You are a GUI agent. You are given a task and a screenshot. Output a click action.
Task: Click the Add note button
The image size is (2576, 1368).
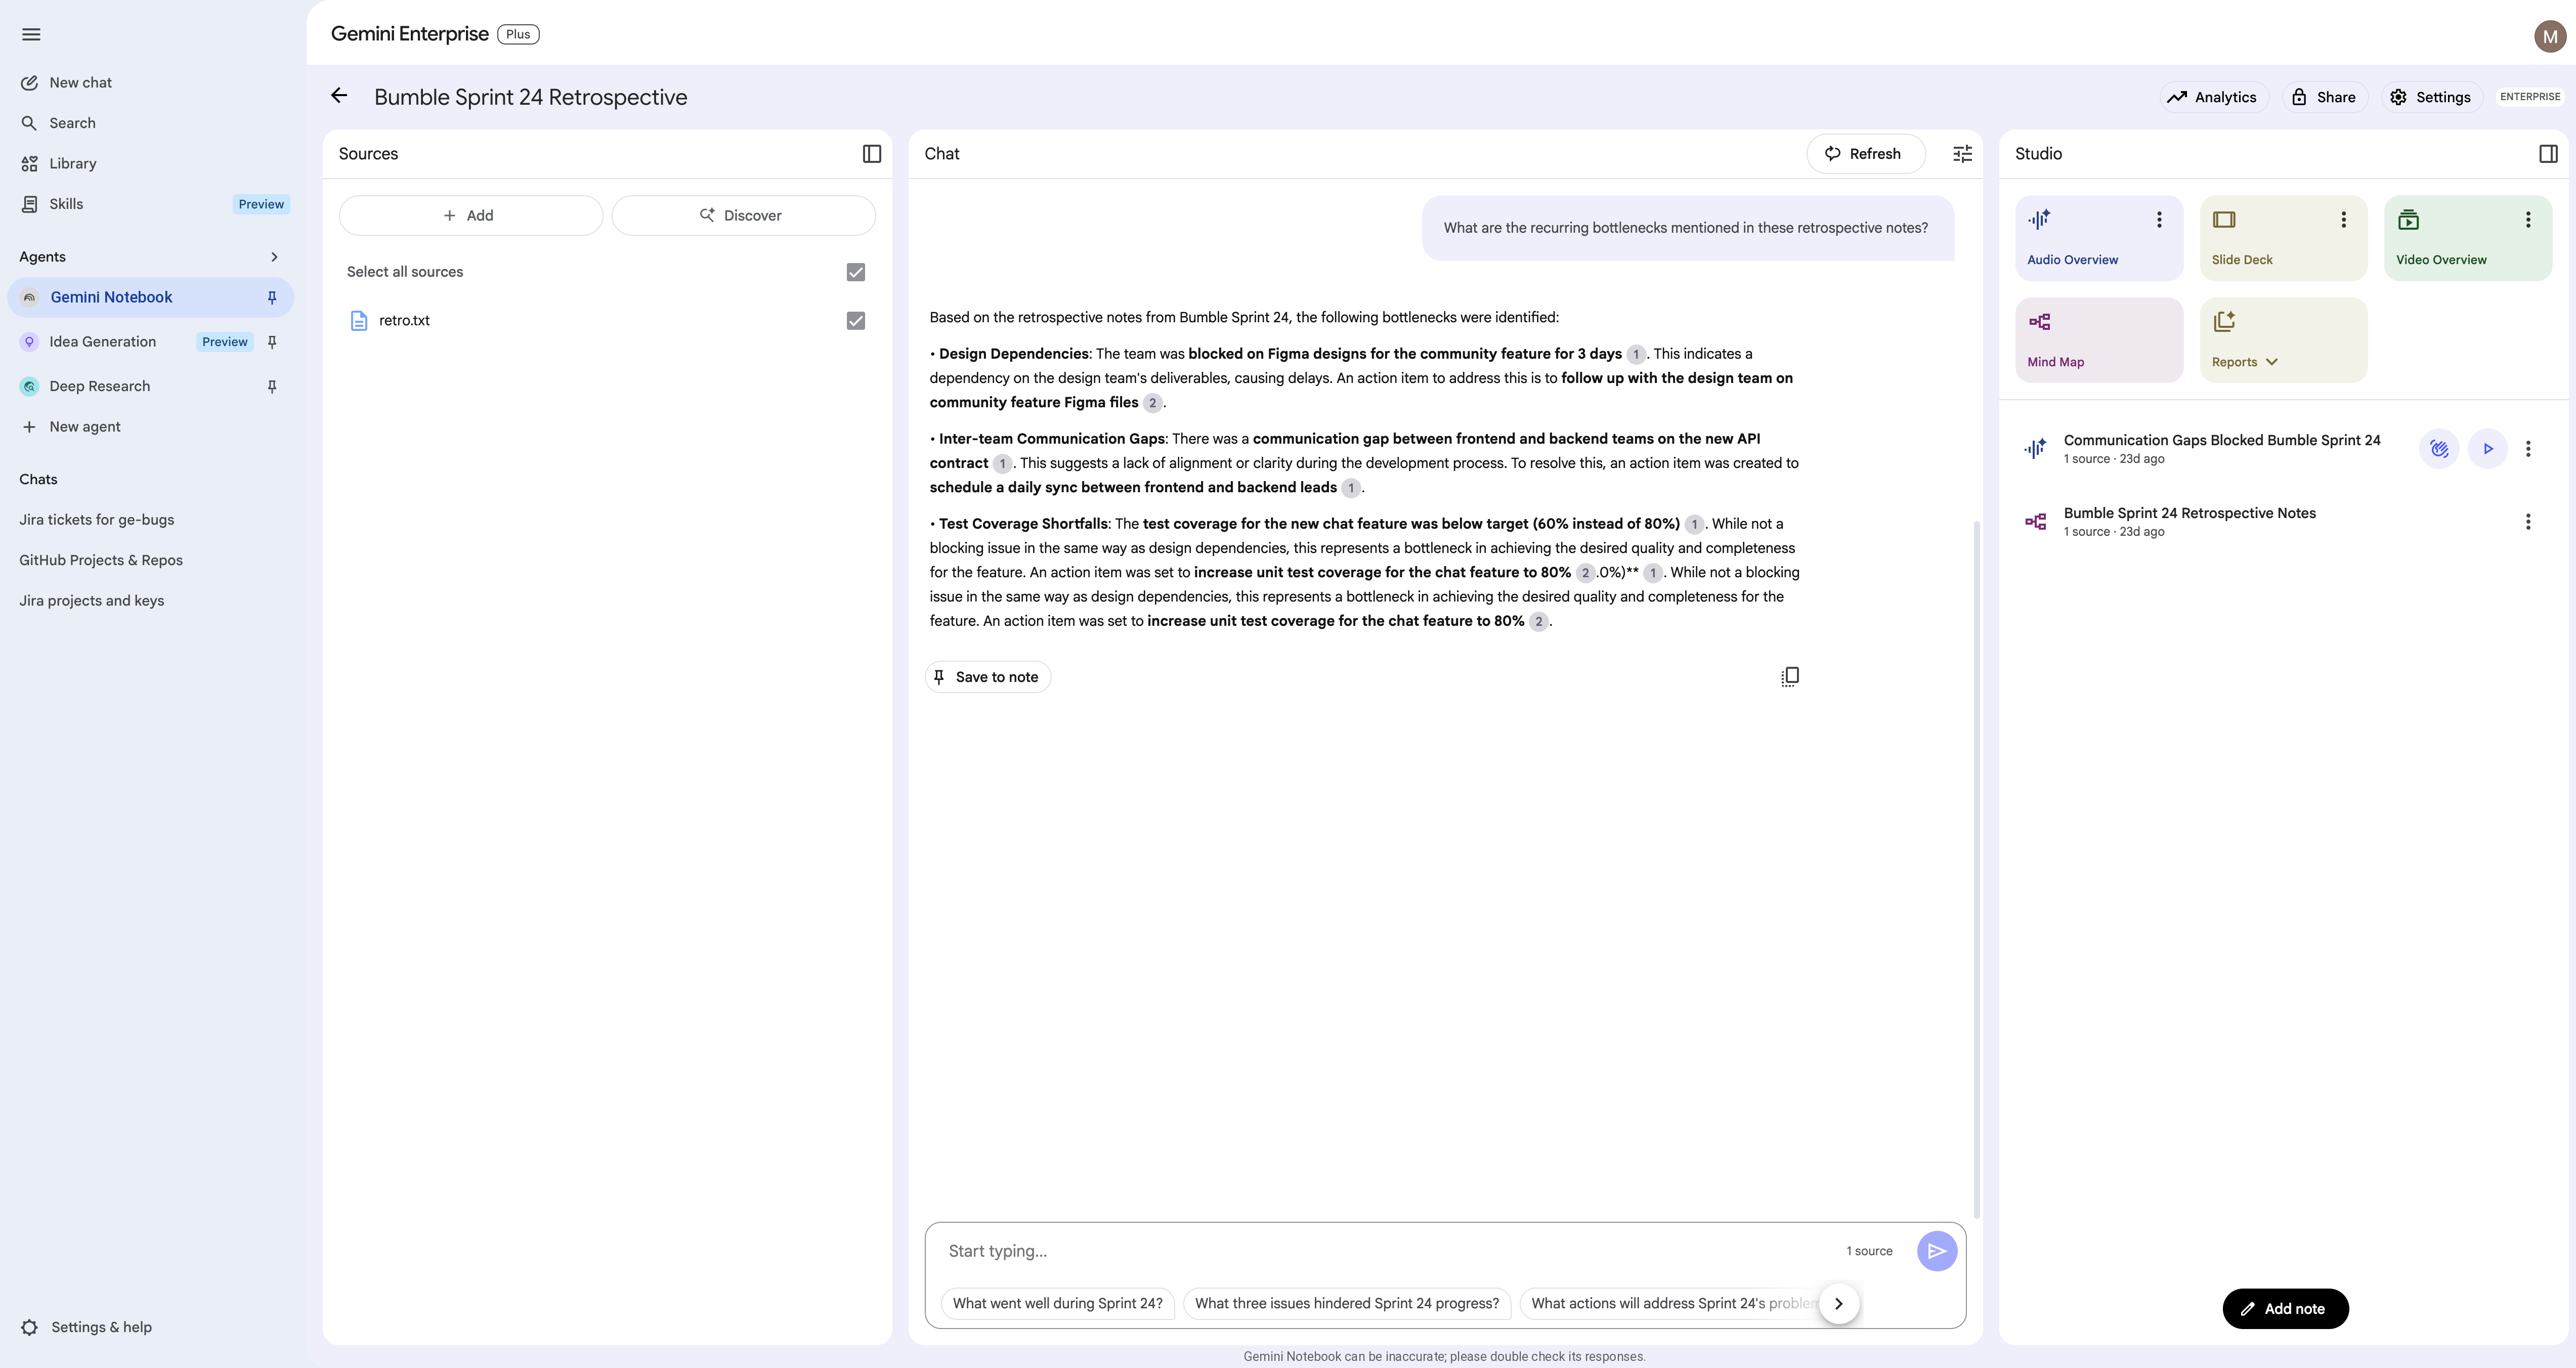2285,1308
